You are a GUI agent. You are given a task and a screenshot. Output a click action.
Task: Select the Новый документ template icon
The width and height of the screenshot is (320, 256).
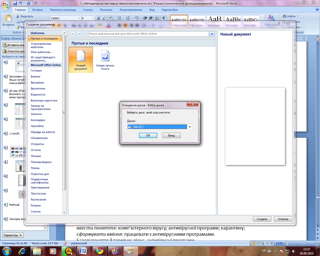pos(81,60)
